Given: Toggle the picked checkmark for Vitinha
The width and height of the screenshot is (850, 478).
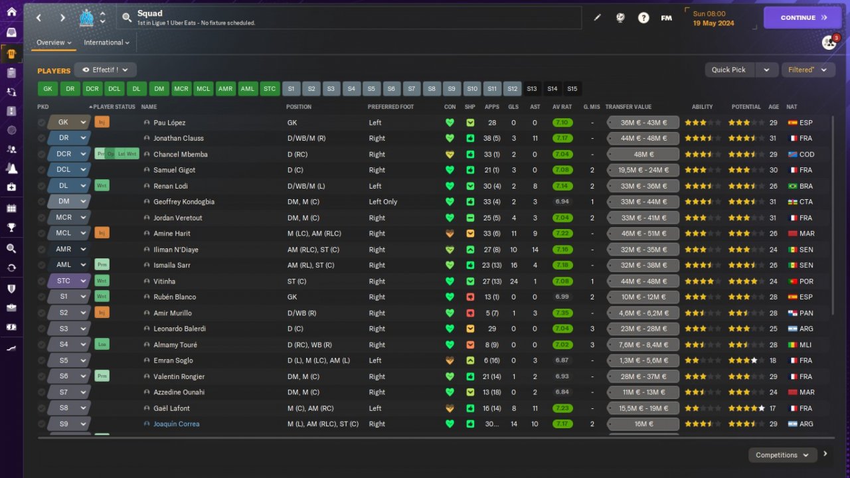Looking at the screenshot, I should [x=42, y=281].
